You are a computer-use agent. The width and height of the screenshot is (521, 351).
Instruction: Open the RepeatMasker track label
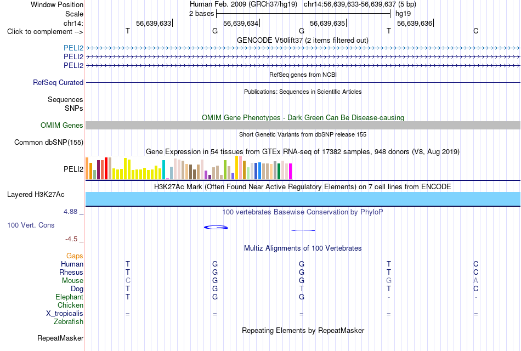click(x=60, y=338)
